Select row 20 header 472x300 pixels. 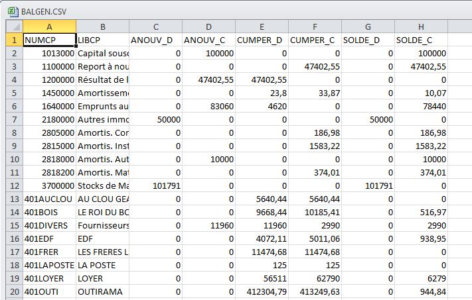[x=15, y=291]
